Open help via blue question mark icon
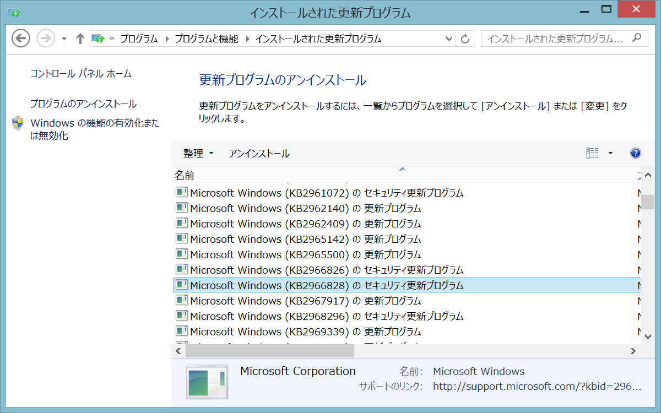This screenshot has width=661, height=413. pyautogui.click(x=635, y=153)
